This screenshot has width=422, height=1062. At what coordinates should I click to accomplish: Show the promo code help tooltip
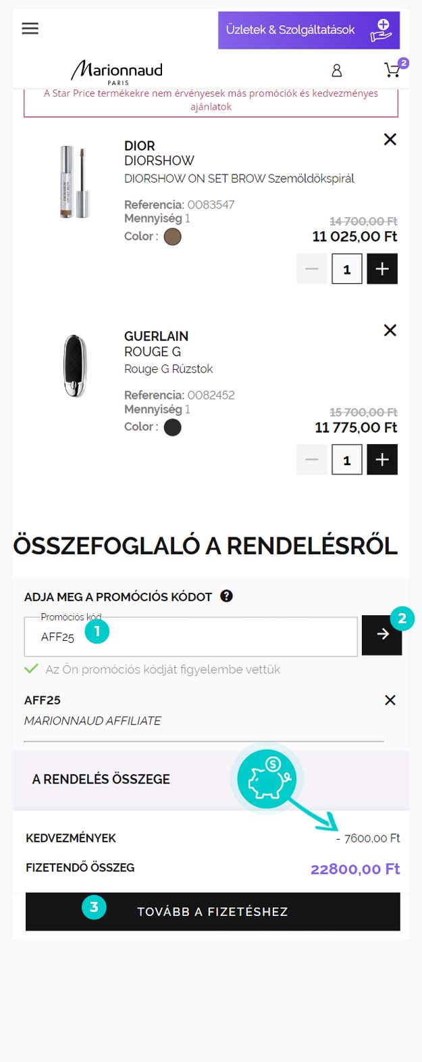coord(227,596)
